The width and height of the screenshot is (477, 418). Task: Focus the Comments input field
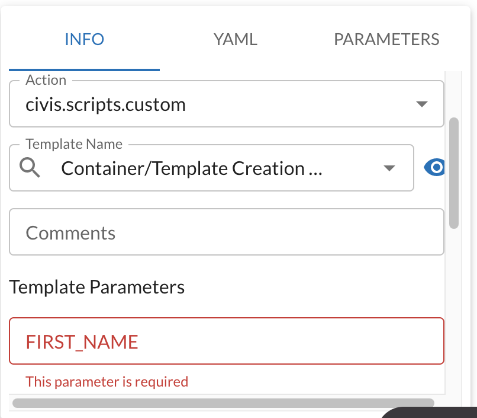(227, 232)
